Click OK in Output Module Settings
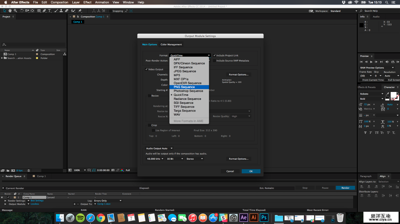This screenshot has width=400, height=224. point(251,171)
